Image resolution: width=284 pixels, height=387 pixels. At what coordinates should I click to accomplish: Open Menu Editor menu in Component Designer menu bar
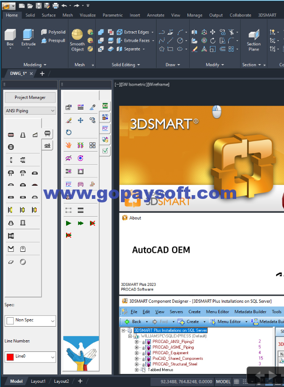217,312
